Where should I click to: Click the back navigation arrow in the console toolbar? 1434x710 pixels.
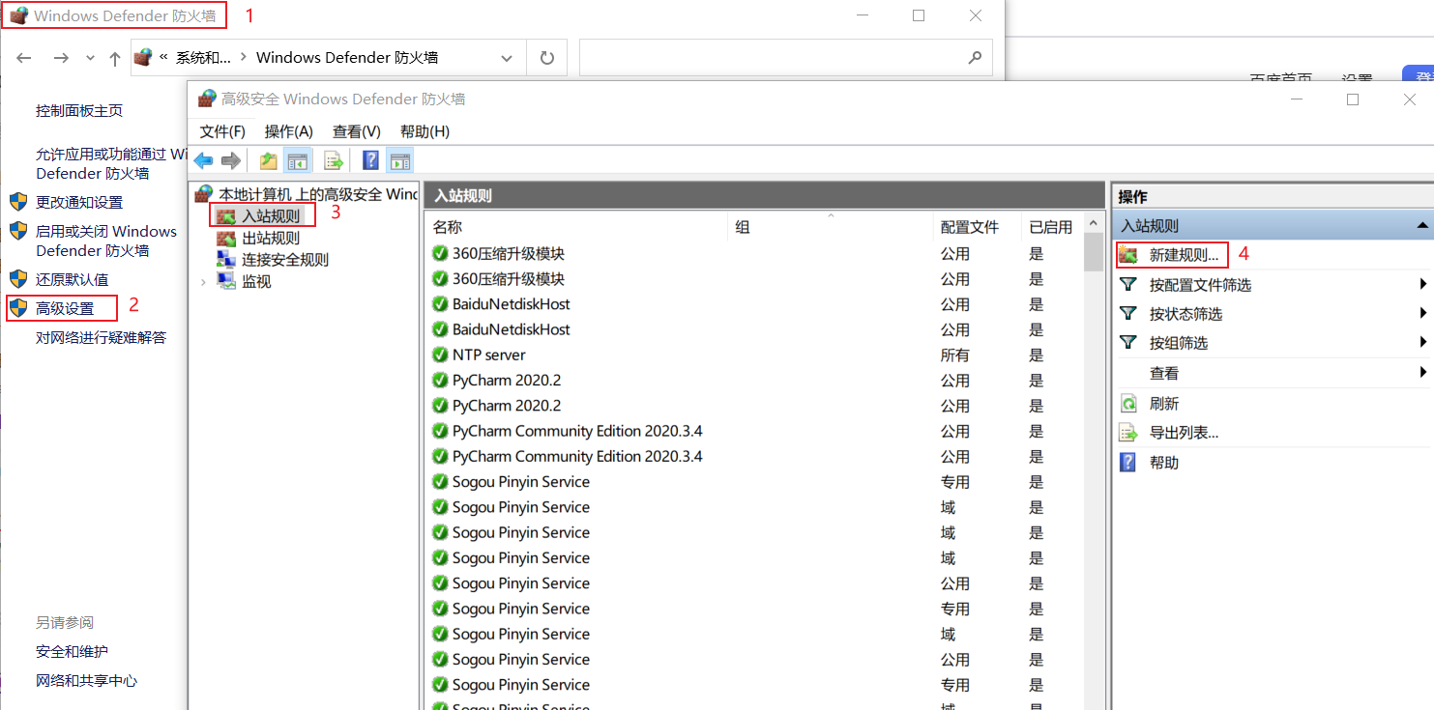click(203, 160)
